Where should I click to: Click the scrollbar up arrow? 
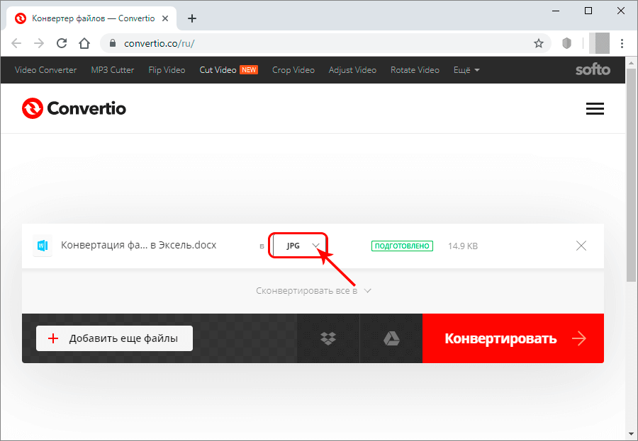point(632,62)
